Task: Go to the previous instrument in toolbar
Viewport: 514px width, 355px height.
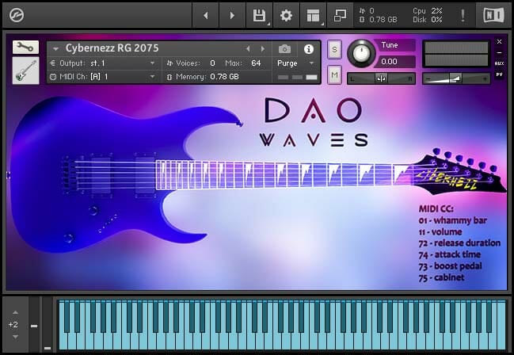Action: coord(205,15)
